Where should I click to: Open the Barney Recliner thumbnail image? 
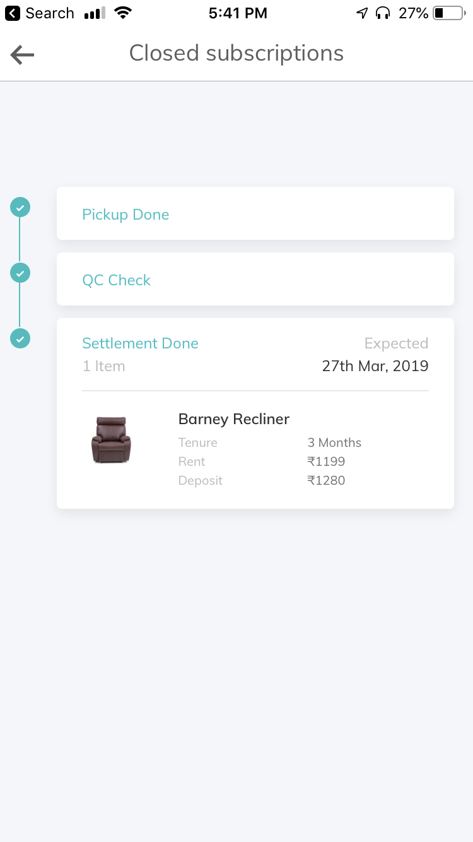111,440
